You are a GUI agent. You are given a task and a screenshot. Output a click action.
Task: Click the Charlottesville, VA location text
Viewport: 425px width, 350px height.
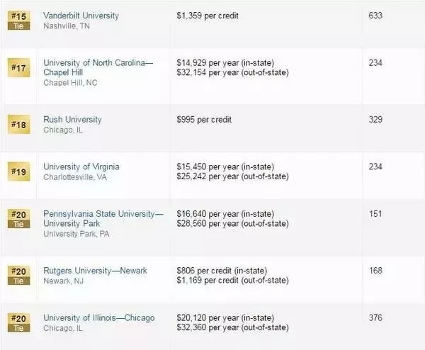(x=75, y=177)
